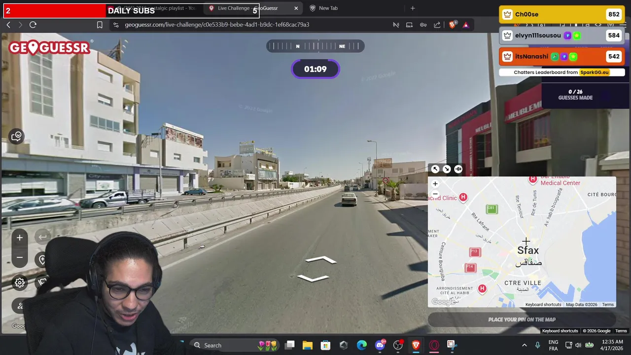Open the volume tray icon

[x=578, y=345]
